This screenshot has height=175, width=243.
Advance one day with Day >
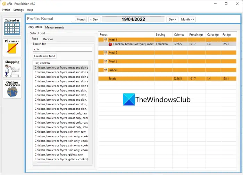point(172,19)
